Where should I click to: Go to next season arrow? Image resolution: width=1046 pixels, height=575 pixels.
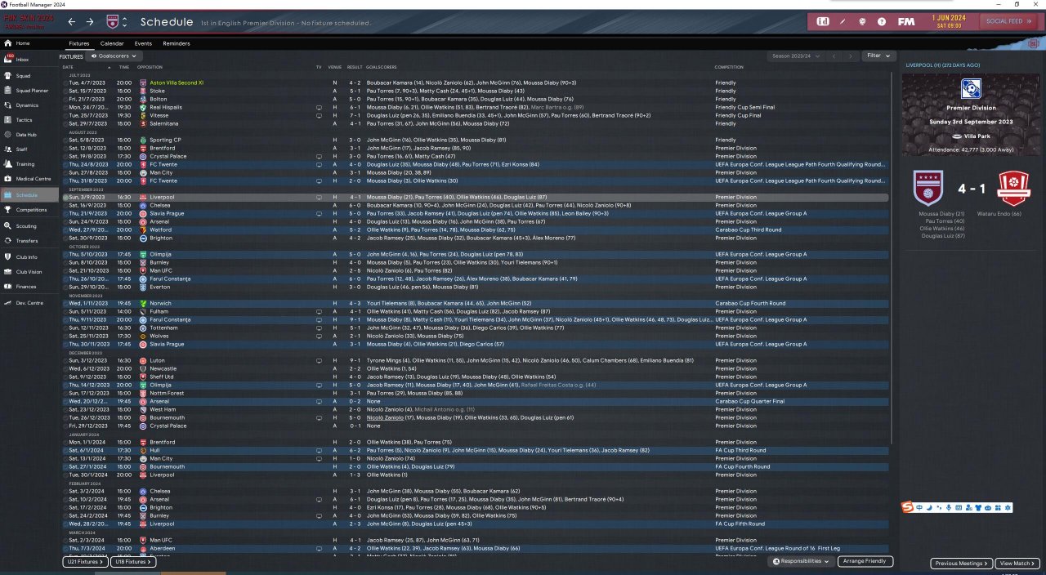[x=851, y=56]
